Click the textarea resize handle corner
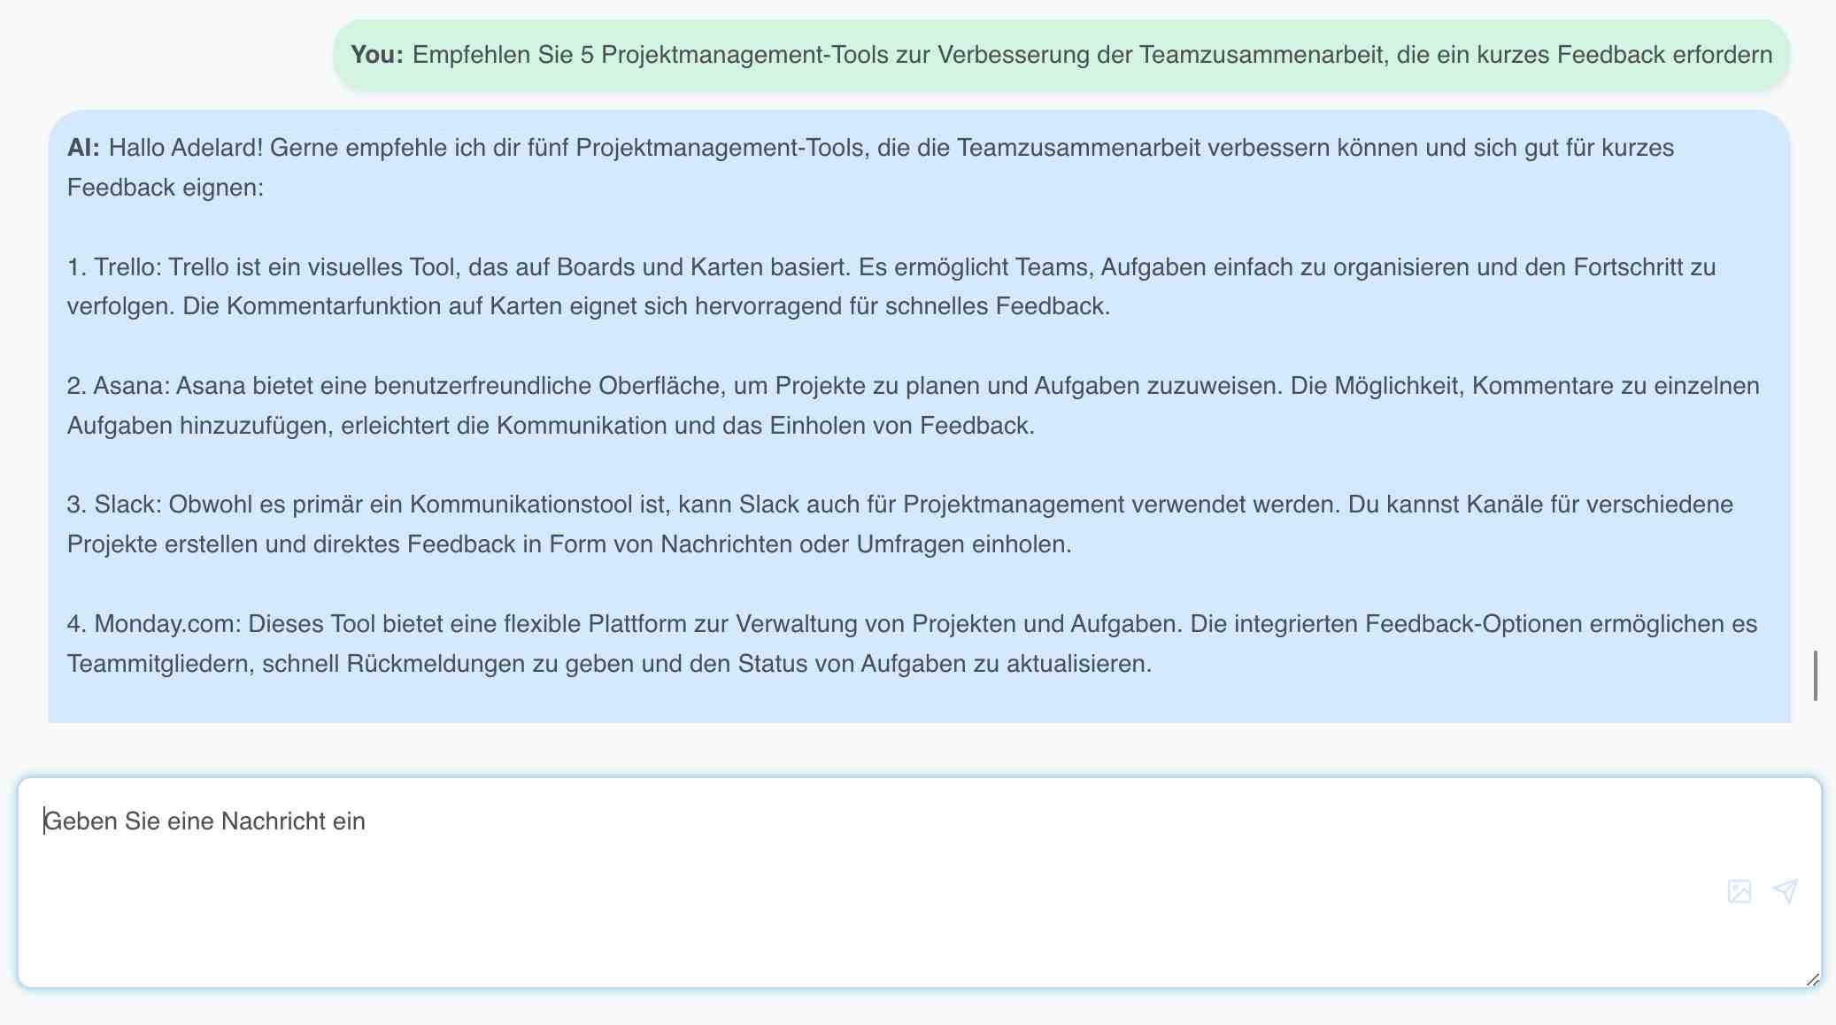Screen dimensions: 1836x1025 tap(1812, 979)
